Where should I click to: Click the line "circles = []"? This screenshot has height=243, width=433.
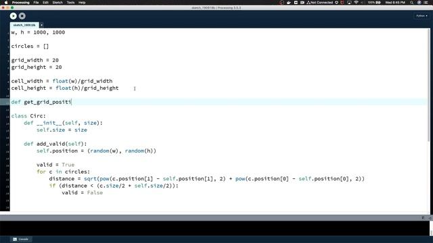click(x=30, y=47)
